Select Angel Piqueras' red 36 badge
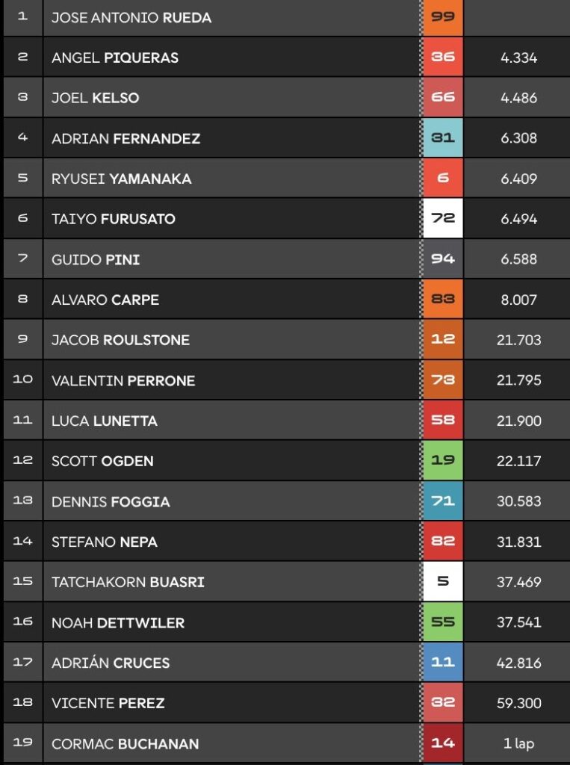This screenshot has height=765, width=570. coord(443,57)
